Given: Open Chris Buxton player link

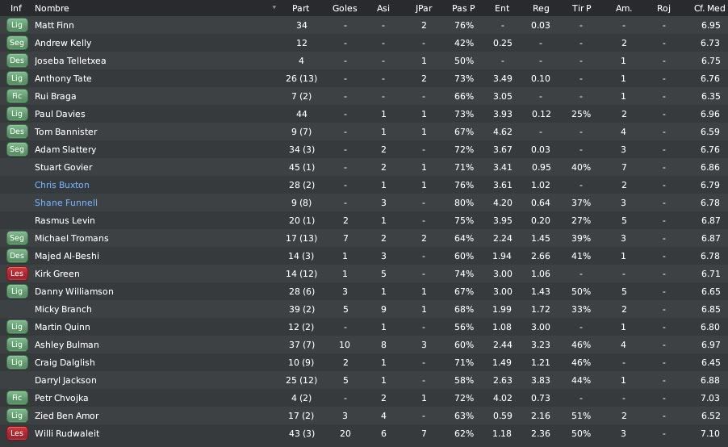Looking at the screenshot, I should tap(62, 185).
